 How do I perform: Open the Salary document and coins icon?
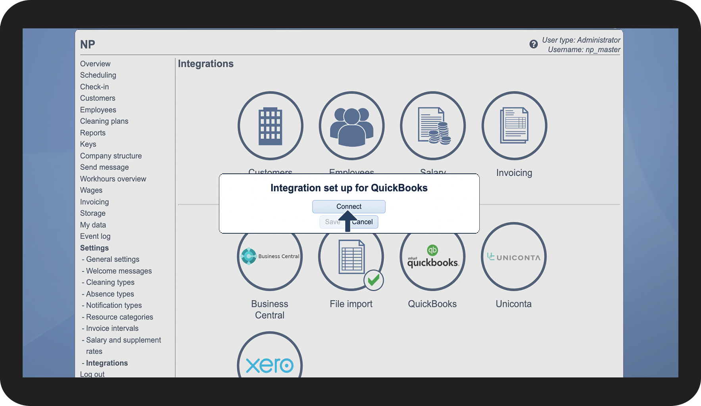(433, 126)
